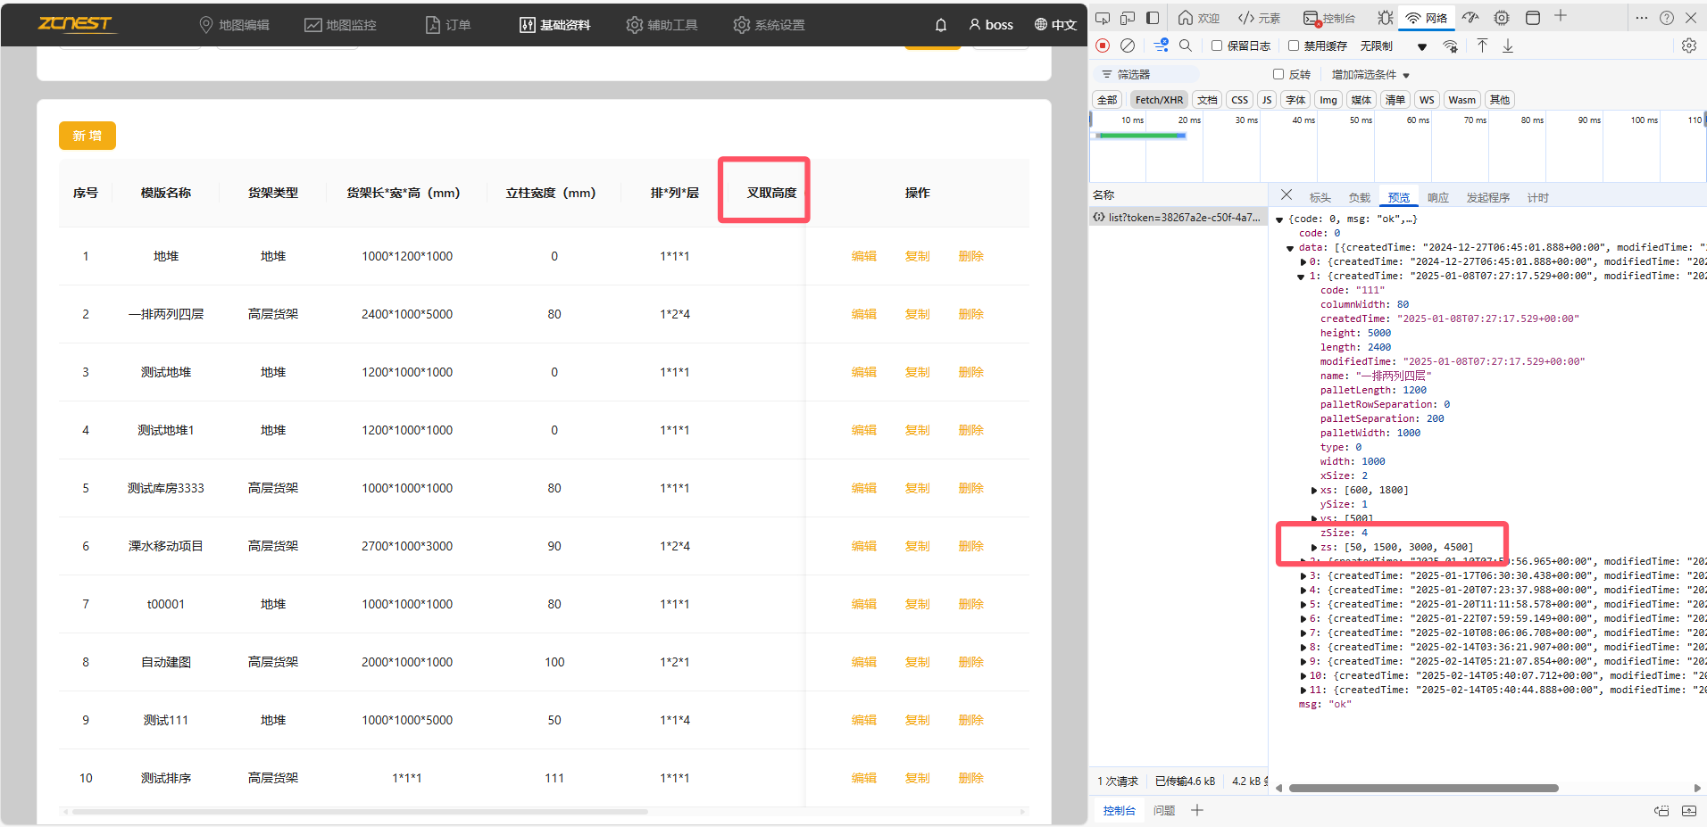1707x827 pixels.
Task: Toggle the network filter funnel icon
Action: tap(1161, 45)
